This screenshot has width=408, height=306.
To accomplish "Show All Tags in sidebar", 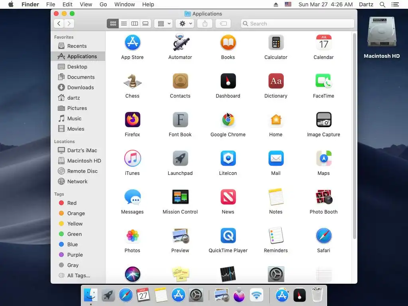I will coord(78,276).
